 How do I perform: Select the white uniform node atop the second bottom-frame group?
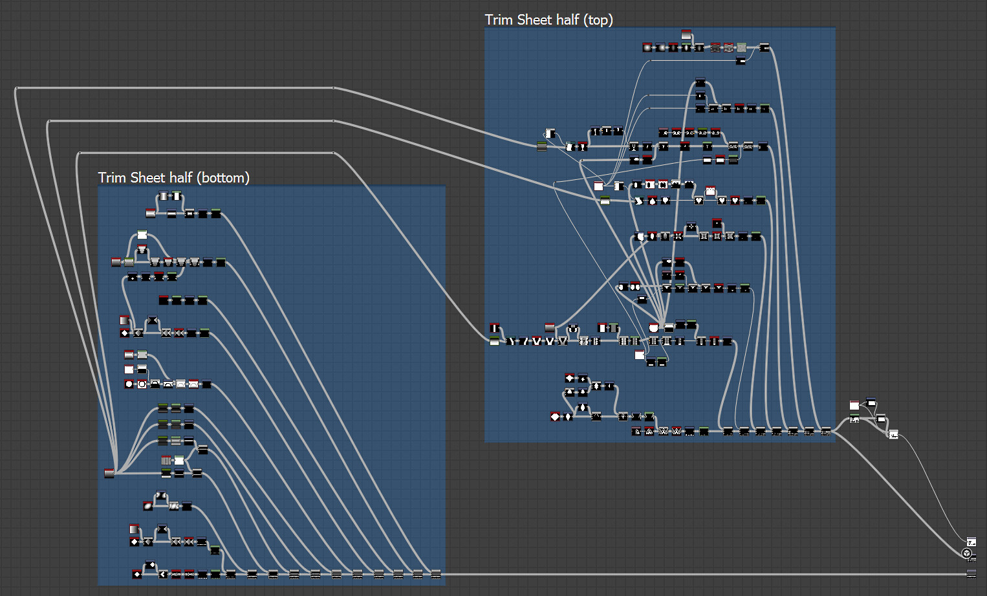point(142,235)
